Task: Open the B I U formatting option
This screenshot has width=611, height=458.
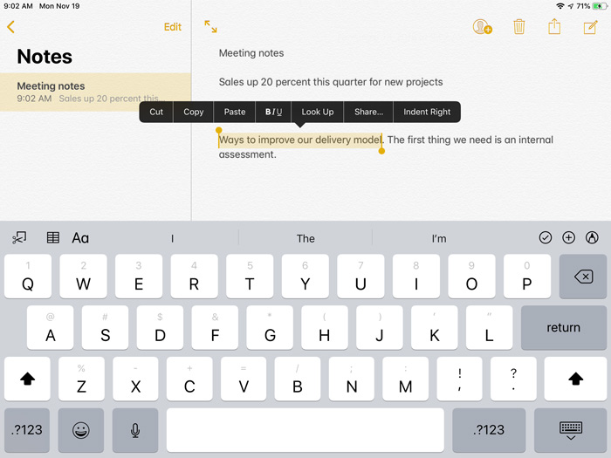Action: coord(273,112)
